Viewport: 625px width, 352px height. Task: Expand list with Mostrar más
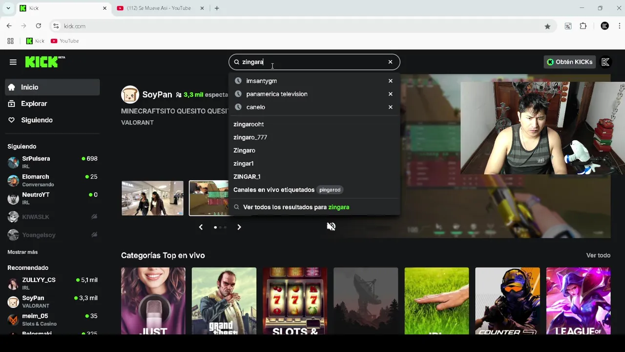tap(22, 252)
